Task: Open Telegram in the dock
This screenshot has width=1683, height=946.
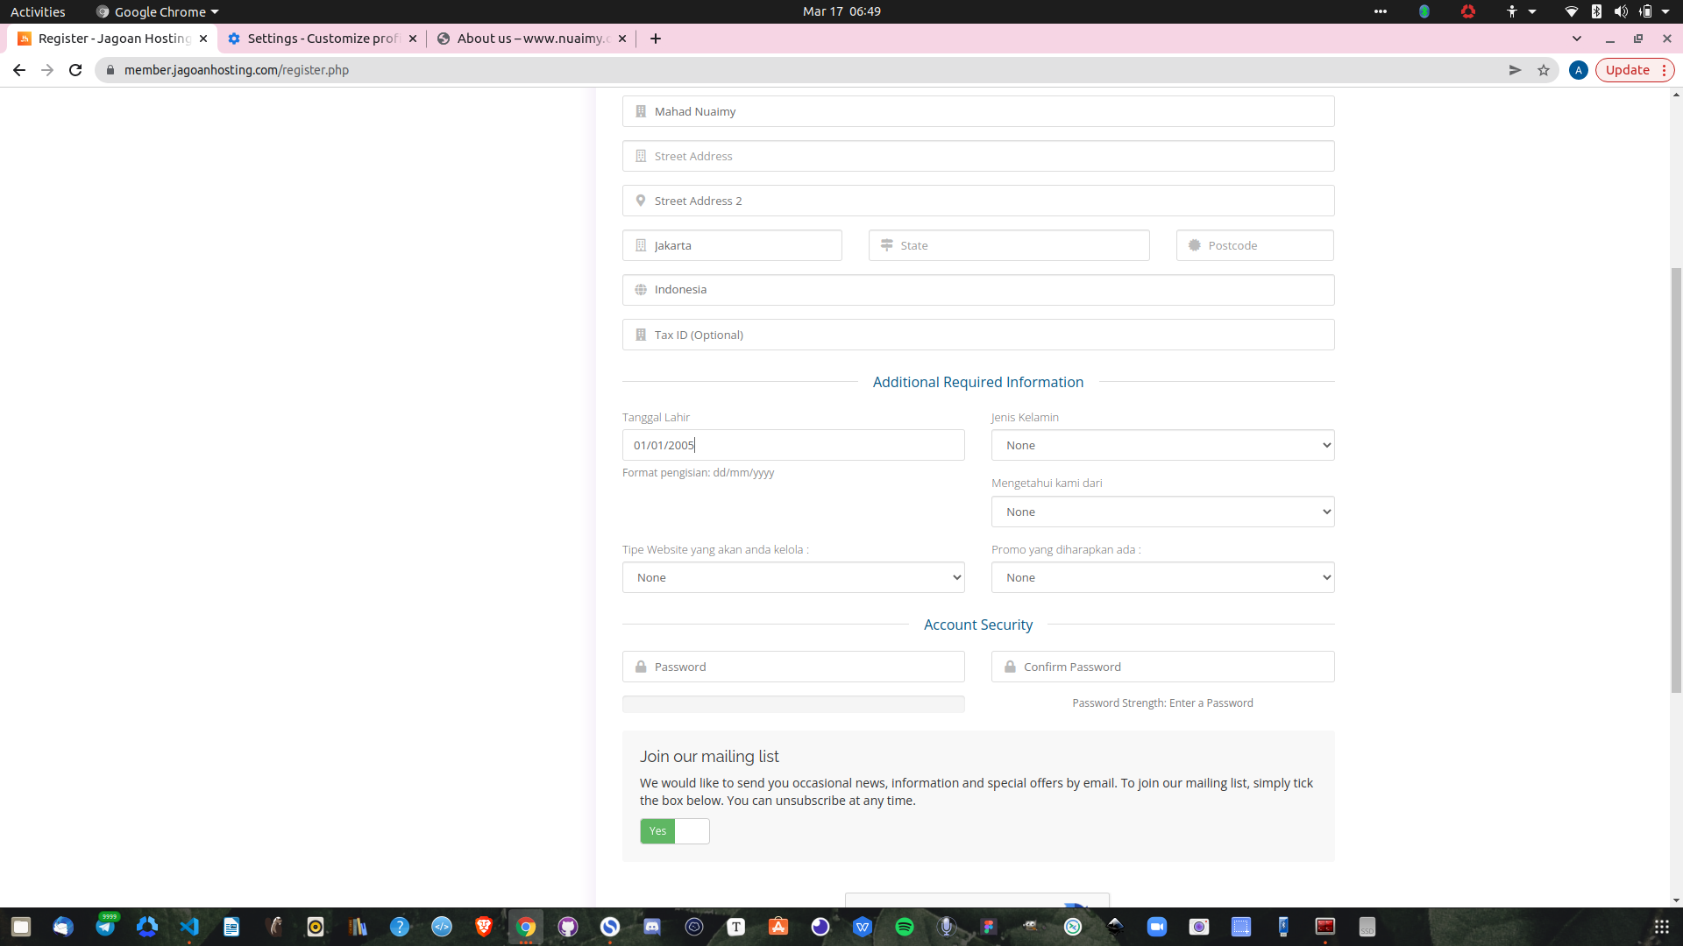Action: (x=105, y=927)
